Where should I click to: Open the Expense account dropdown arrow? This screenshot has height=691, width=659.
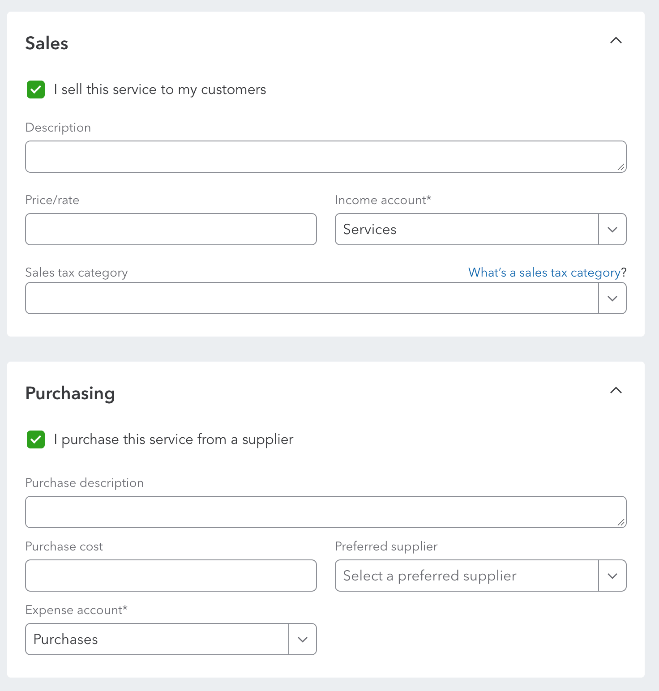(303, 639)
